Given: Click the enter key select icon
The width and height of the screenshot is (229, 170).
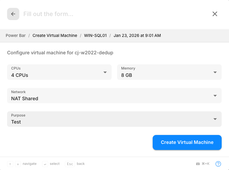Looking at the screenshot, I should (45, 164).
